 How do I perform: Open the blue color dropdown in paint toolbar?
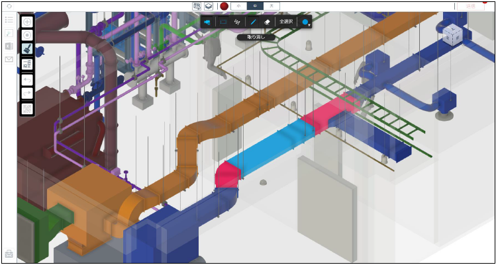point(305,22)
